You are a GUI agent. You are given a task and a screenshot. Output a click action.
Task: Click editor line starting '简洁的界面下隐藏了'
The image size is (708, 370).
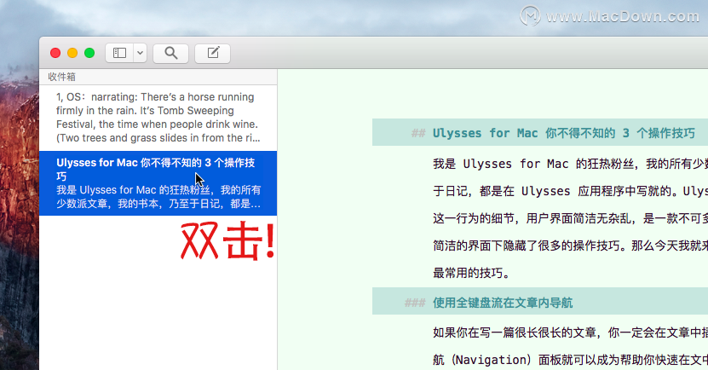tap(570, 246)
